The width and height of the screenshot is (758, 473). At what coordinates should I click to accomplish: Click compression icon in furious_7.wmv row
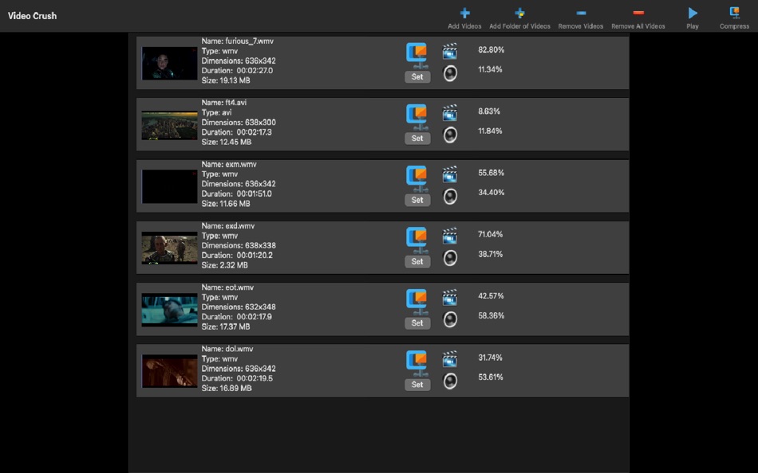(417, 56)
